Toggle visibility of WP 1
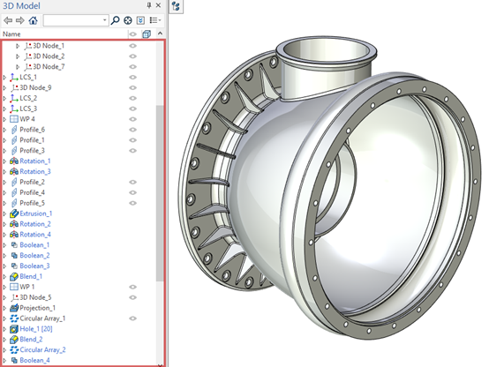The width and height of the screenshot is (489, 367). [133, 287]
